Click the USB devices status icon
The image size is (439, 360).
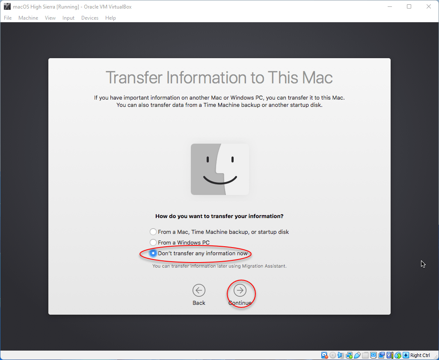(x=357, y=355)
